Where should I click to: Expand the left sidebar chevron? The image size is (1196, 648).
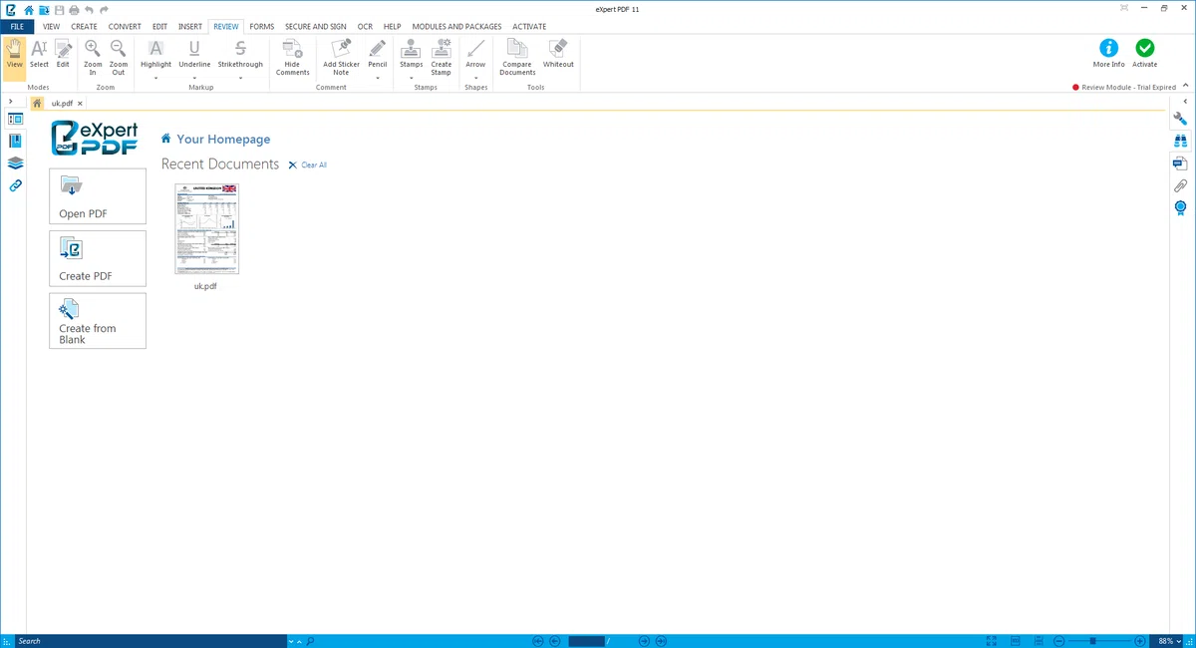(10, 102)
